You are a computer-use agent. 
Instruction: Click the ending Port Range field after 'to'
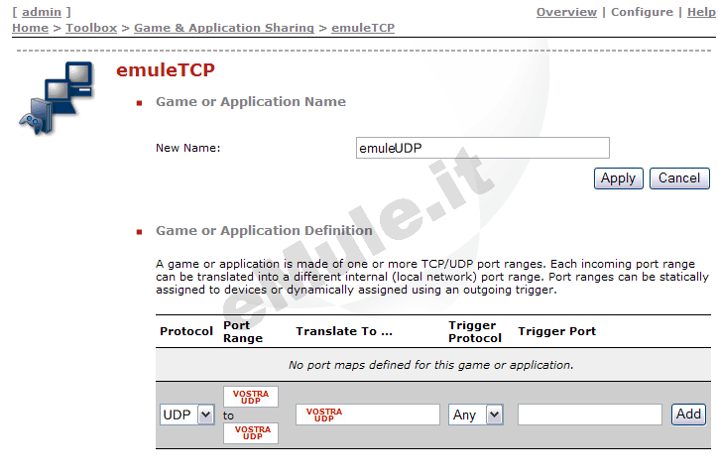coord(250,433)
